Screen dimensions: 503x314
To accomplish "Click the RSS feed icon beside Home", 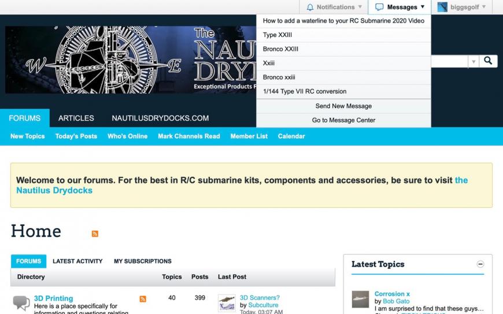I will 95,234.
